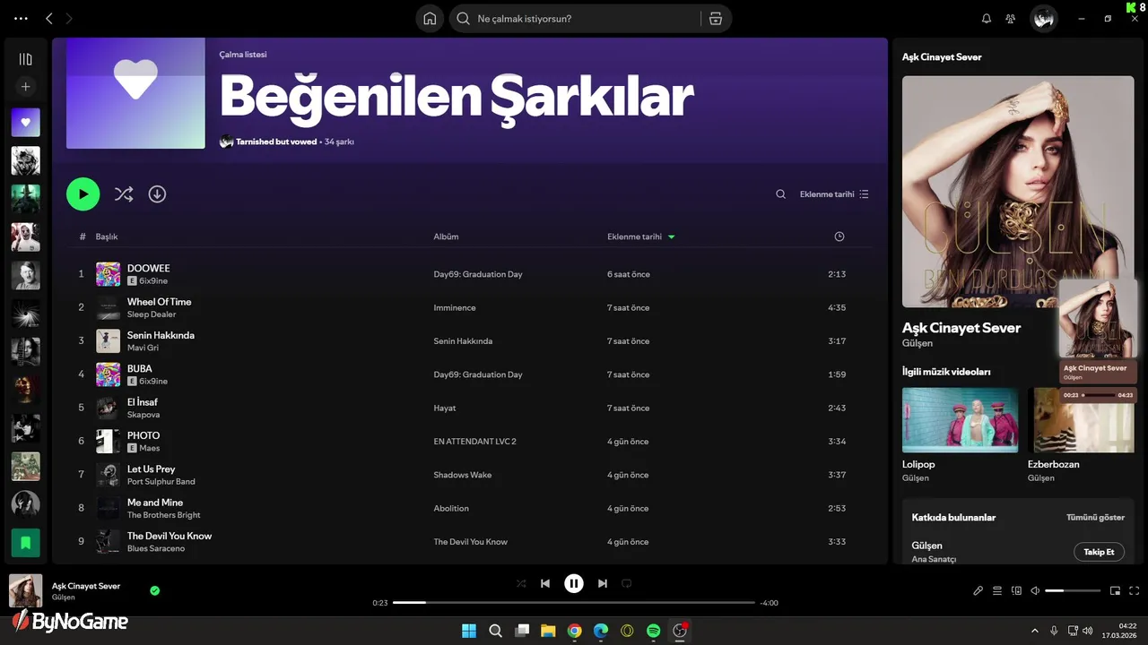Show hidden system tray icons
The image size is (1148, 645).
pos(1035,631)
